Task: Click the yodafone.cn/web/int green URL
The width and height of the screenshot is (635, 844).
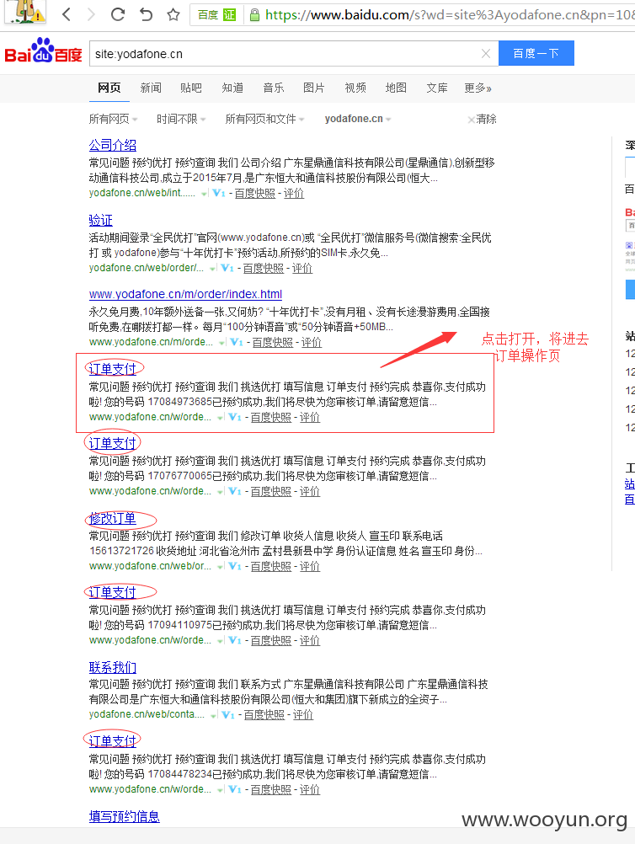Action: (x=142, y=193)
